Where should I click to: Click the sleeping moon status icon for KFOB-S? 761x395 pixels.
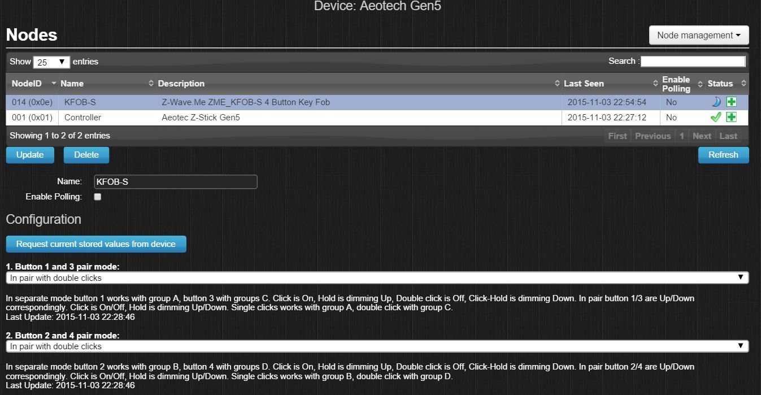point(716,102)
